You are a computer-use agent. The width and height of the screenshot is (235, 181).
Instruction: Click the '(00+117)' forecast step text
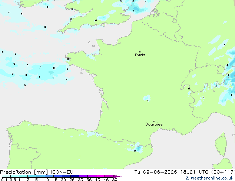[x=223, y=172]
